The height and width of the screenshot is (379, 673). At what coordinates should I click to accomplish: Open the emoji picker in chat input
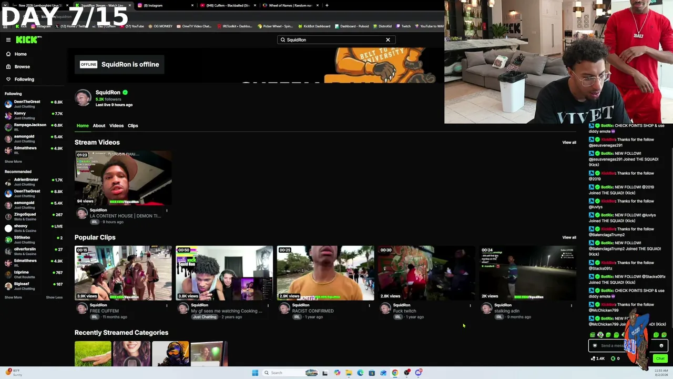coord(661,346)
